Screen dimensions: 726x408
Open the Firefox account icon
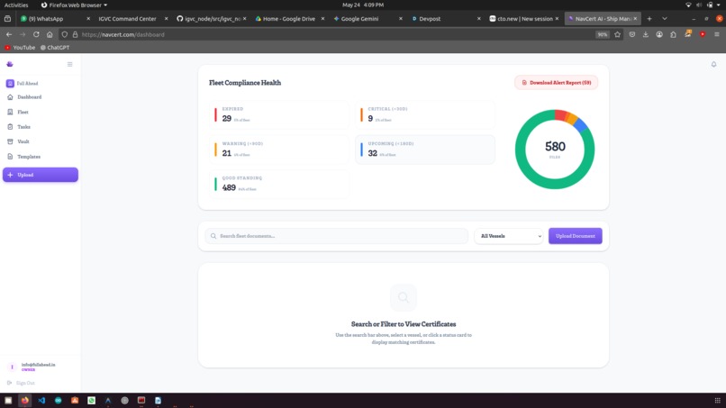[x=659, y=34]
